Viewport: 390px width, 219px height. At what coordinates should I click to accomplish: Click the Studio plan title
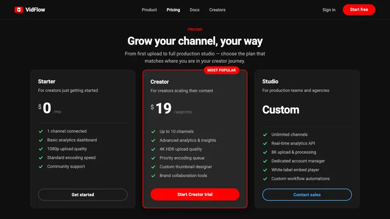[270, 81]
